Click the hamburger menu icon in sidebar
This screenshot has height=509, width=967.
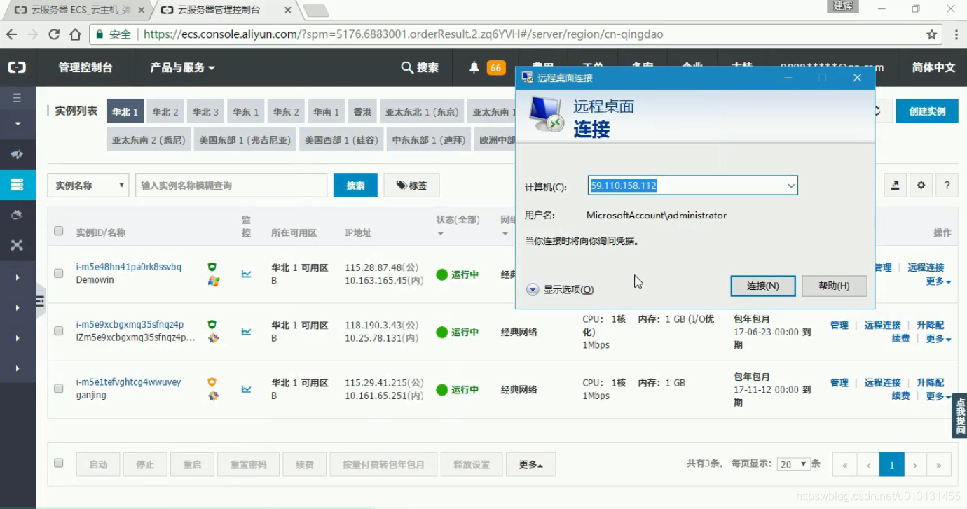pos(17,98)
